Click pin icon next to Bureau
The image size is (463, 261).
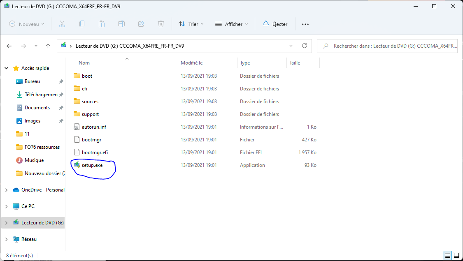(61, 81)
